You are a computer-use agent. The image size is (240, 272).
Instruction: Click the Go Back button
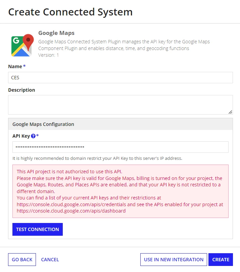coord(22,260)
